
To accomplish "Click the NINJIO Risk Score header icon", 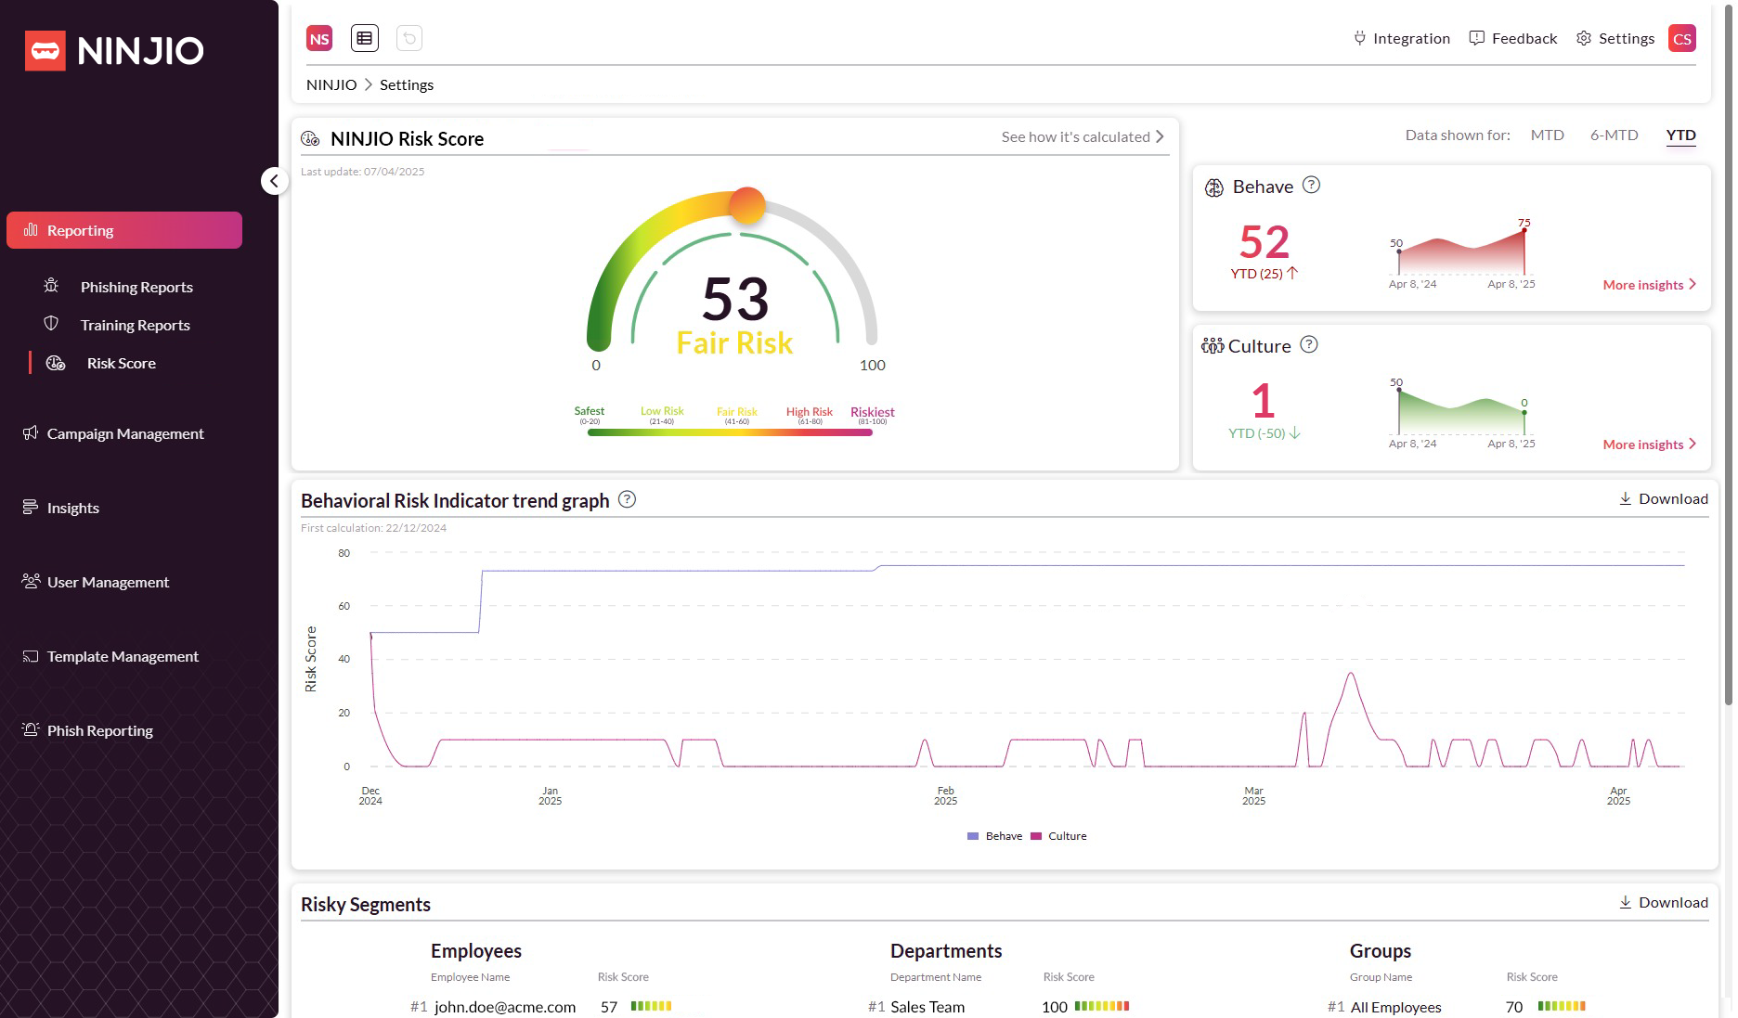I will point(310,138).
